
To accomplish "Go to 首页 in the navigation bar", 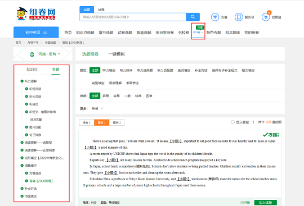I will [68, 33].
